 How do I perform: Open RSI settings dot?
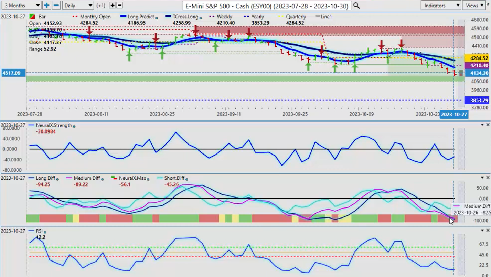[x=45, y=232]
